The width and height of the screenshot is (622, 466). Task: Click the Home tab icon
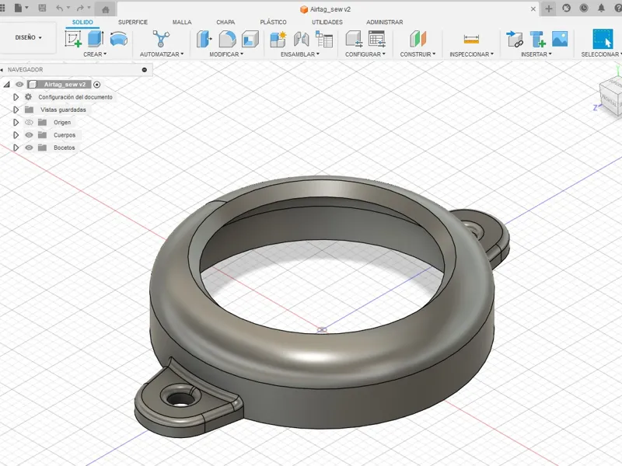click(x=105, y=9)
